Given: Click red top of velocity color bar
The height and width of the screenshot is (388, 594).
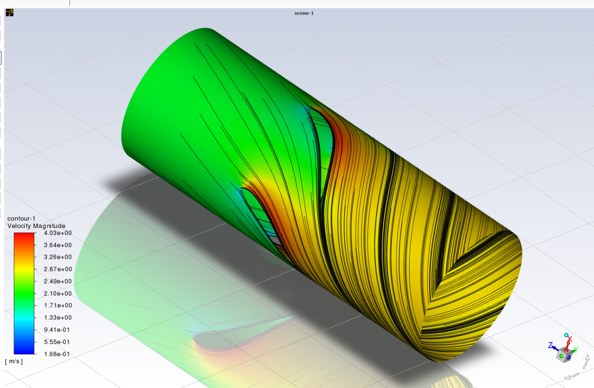Looking at the screenshot, I should 24,236.
